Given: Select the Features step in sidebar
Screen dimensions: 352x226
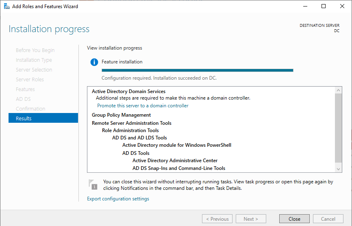Looking at the screenshot, I should [x=25, y=89].
